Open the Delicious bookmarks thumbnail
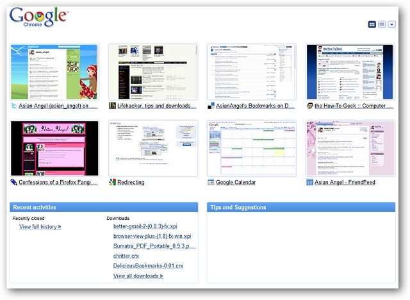Screen dimensions: 410x300 tap(252, 72)
